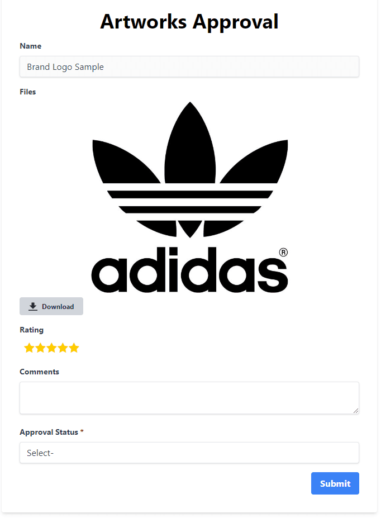
Task: Give a five star rating
Action: tap(74, 348)
